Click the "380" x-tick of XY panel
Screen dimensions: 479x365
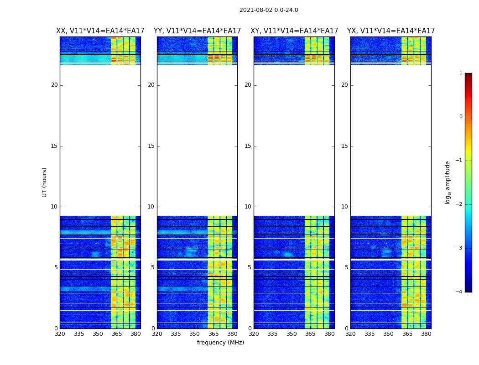pyautogui.click(x=329, y=334)
